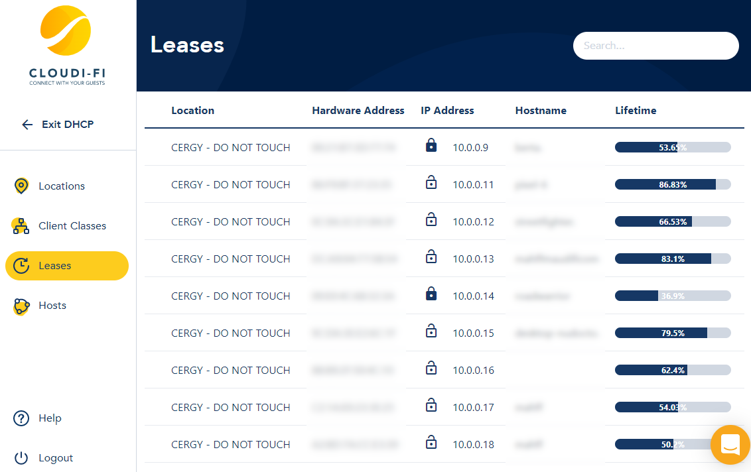Unlock the lease for 10.0.0.14
The image size is (751, 472).
pyautogui.click(x=431, y=293)
